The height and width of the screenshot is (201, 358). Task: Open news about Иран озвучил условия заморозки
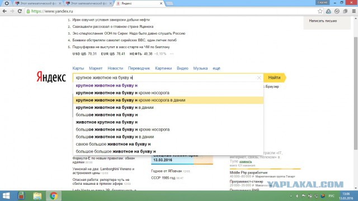coord(111,20)
